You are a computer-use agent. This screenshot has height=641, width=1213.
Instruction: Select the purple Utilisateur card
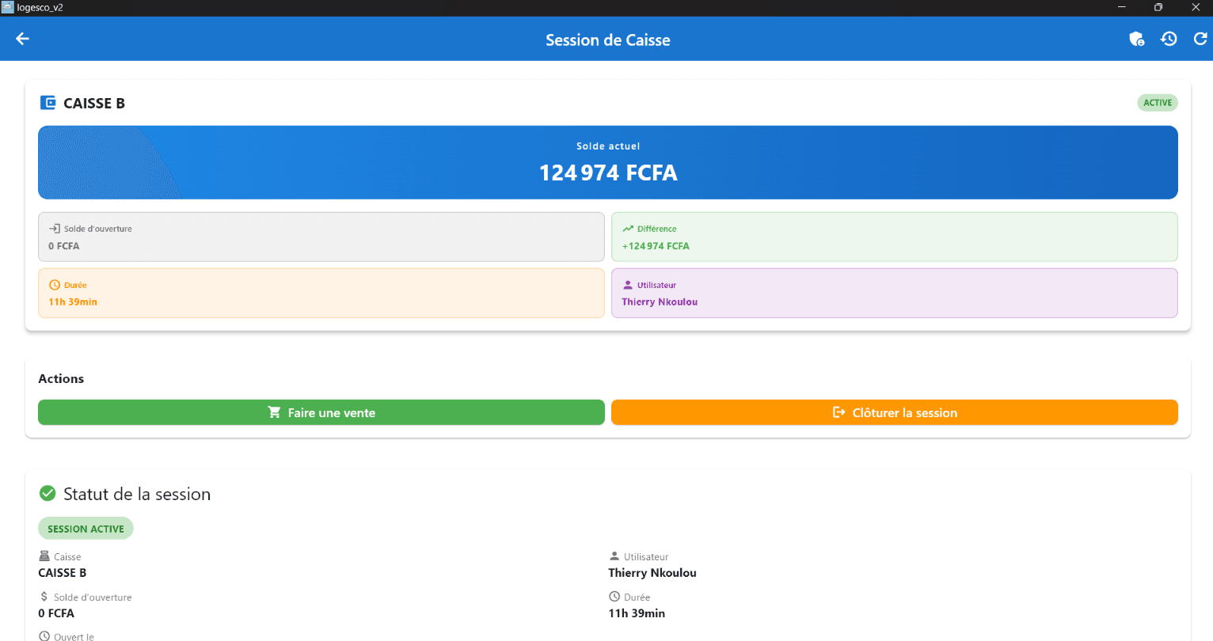[x=895, y=293]
